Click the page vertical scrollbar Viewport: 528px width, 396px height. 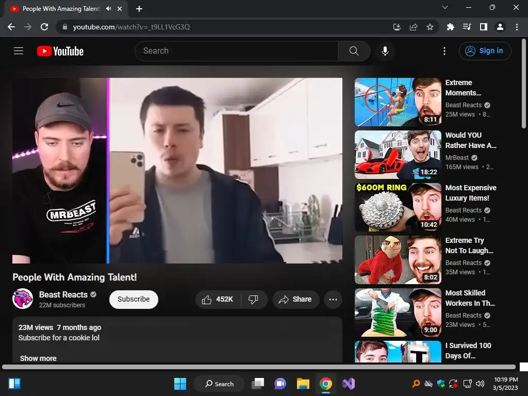click(x=524, y=83)
